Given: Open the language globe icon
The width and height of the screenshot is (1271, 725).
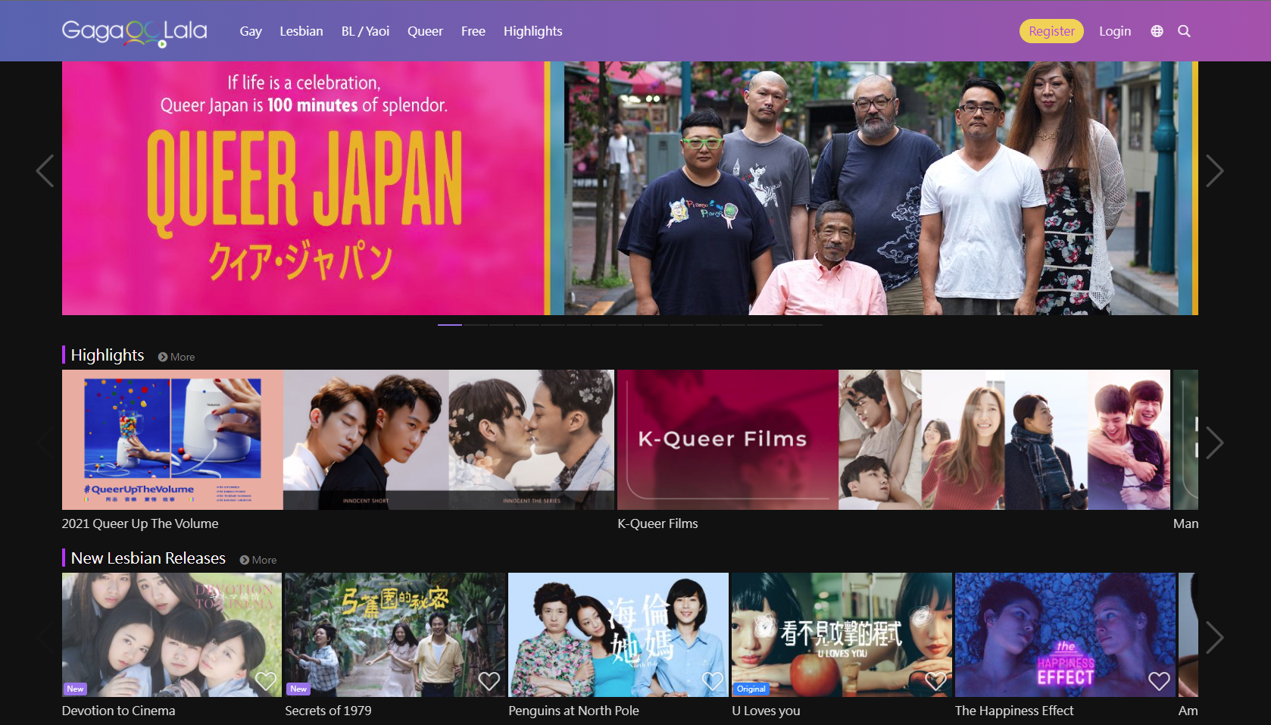Looking at the screenshot, I should pyautogui.click(x=1157, y=31).
